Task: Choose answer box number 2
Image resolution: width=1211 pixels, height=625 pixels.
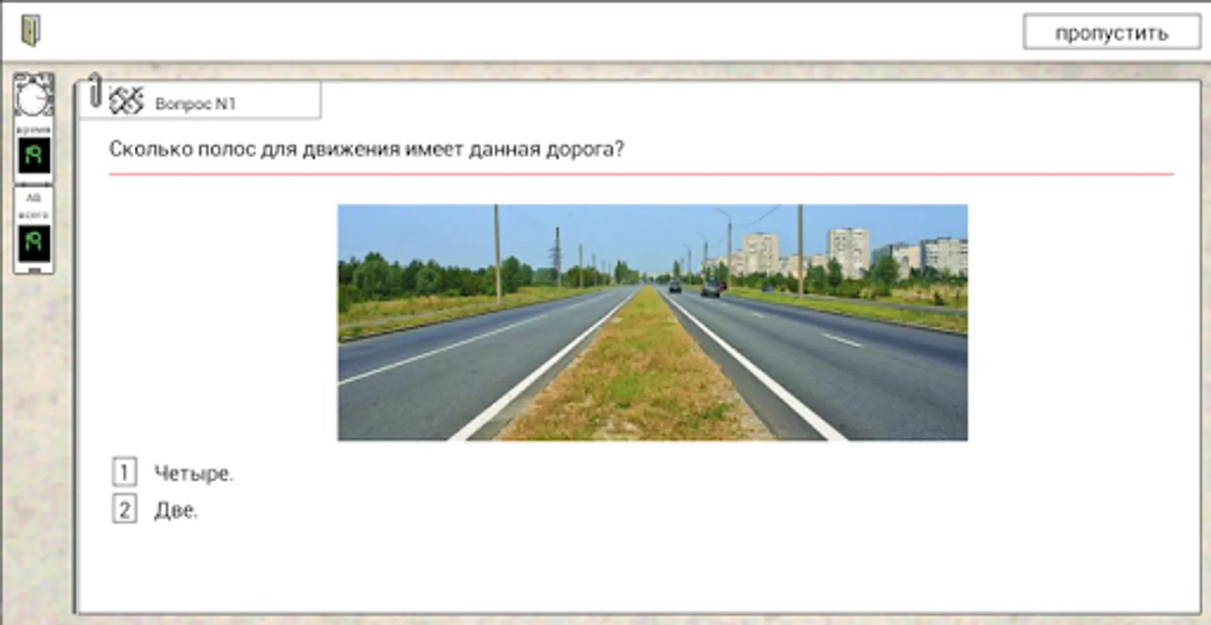Action: (x=124, y=509)
